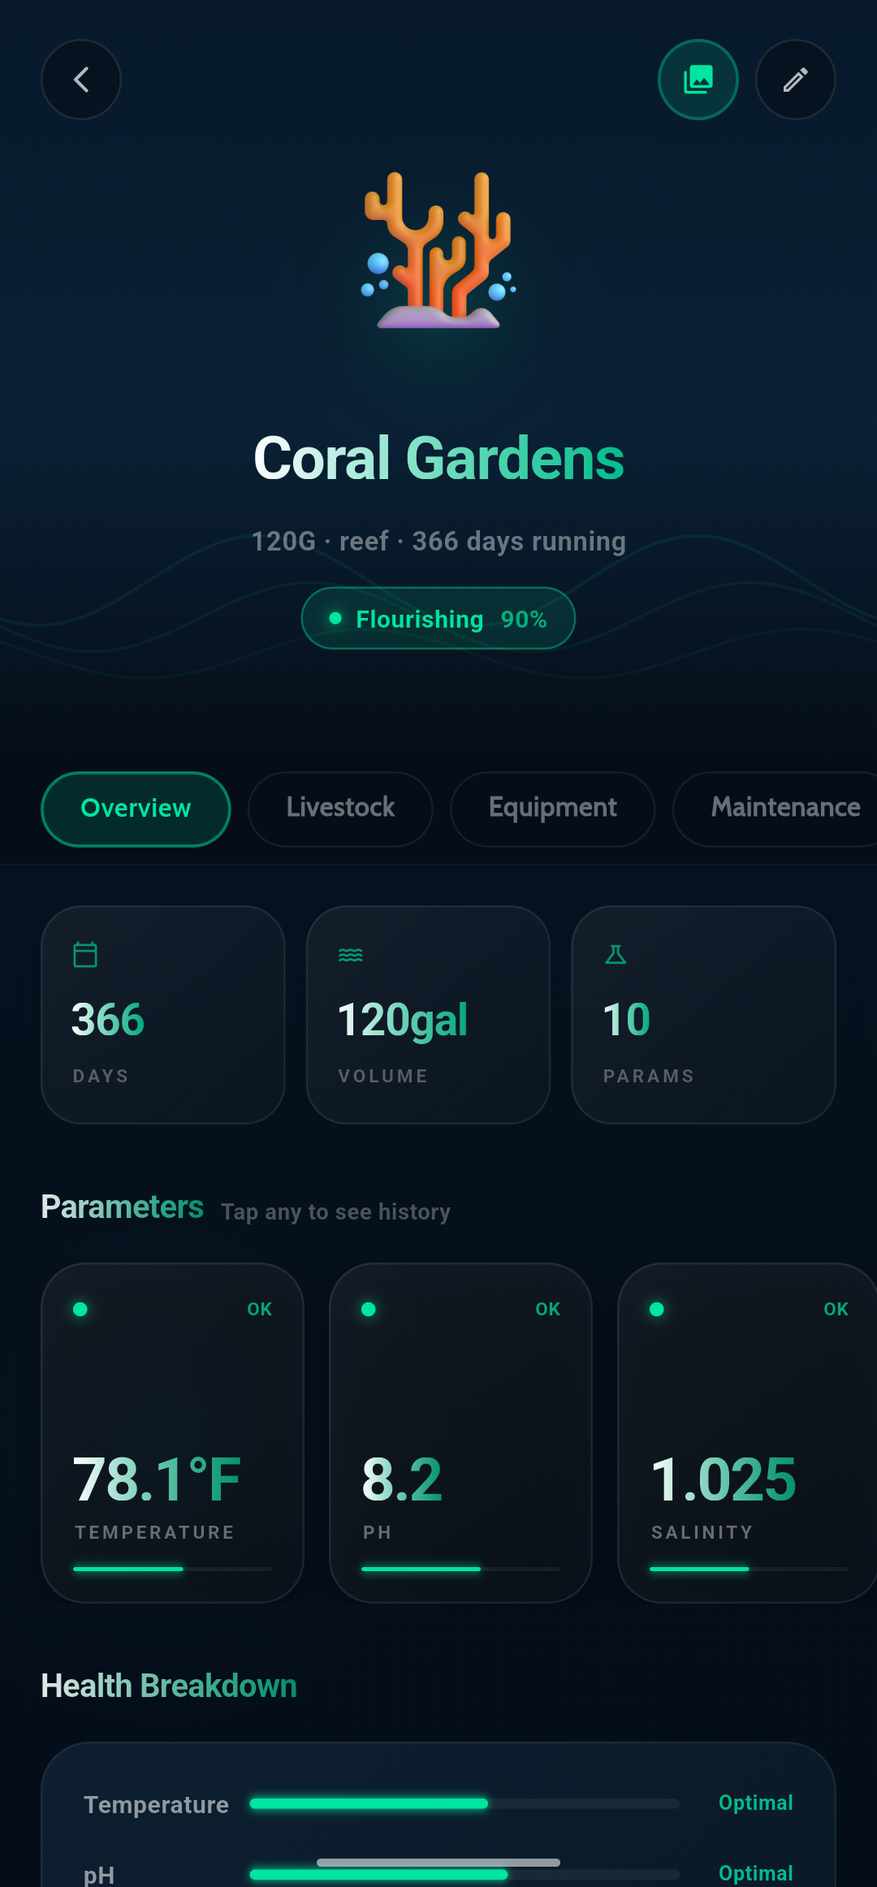Screen dimensions: 877x1887
Task: Click the calendar icon in Days card
Action: [x=85, y=954]
